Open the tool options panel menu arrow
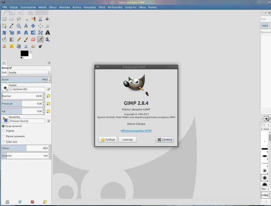 pyautogui.click(x=49, y=63)
